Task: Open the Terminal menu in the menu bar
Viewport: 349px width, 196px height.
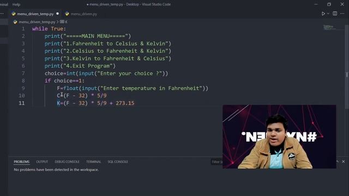Action: point(4,4)
